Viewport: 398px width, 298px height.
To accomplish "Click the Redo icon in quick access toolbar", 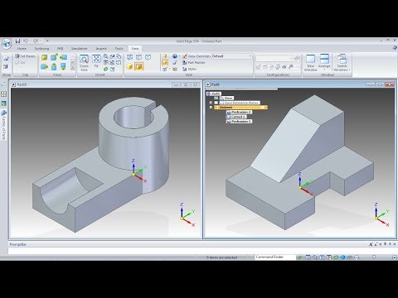I will pyautogui.click(x=36, y=41).
